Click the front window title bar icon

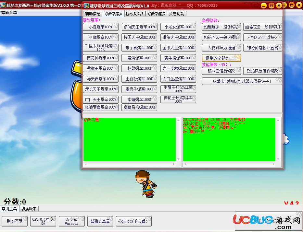(86, 6)
